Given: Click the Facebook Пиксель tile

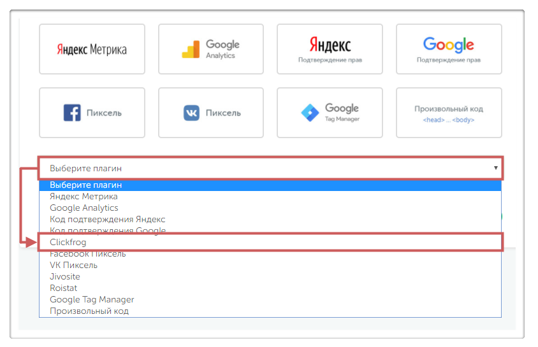Looking at the screenshot, I should tap(92, 113).
